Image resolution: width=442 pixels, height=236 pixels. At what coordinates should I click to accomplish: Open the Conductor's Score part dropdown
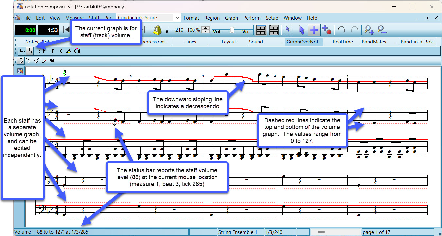[177, 18]
